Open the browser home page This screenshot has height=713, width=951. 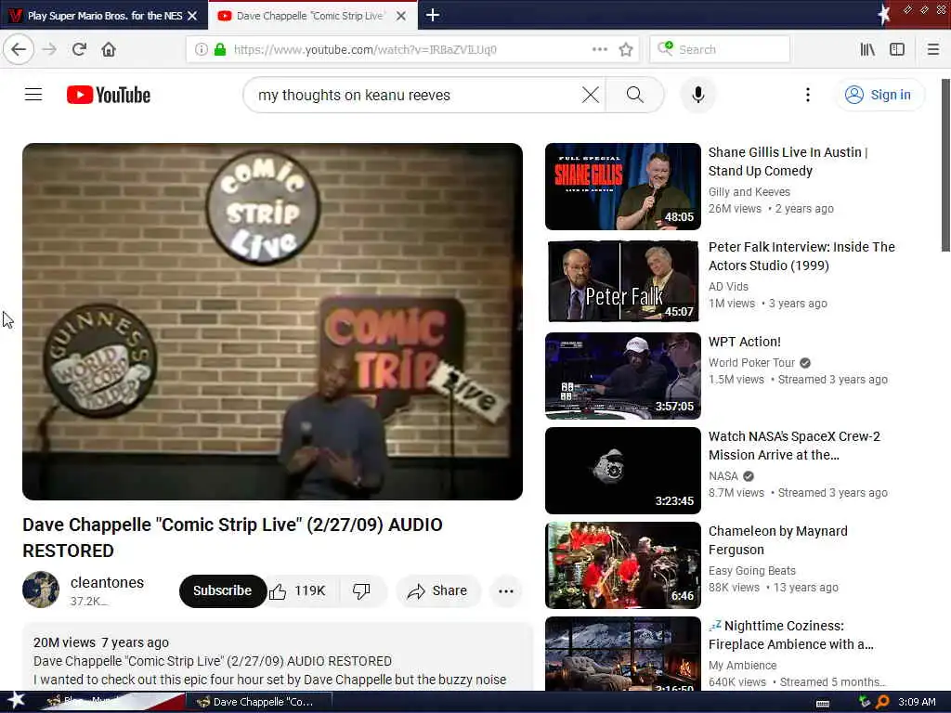coord(109,49)
